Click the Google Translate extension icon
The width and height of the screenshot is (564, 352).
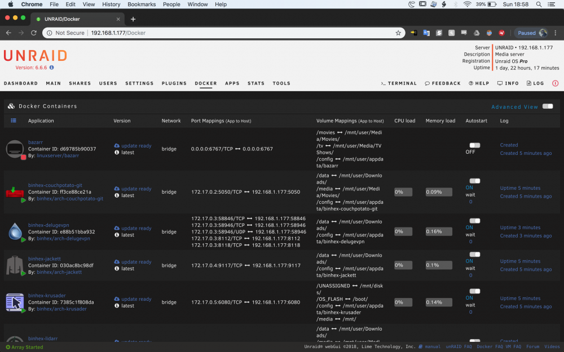point(426,33)
